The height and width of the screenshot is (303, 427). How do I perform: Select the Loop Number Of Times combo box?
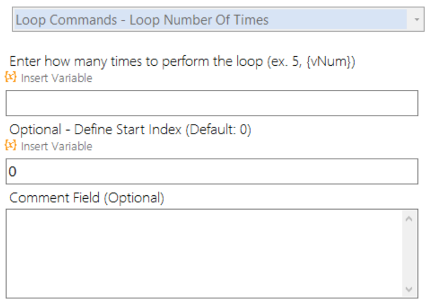(211, 20)
